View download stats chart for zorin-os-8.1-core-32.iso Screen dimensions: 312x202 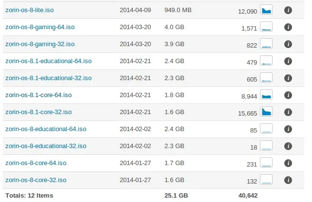coord(266,112)
